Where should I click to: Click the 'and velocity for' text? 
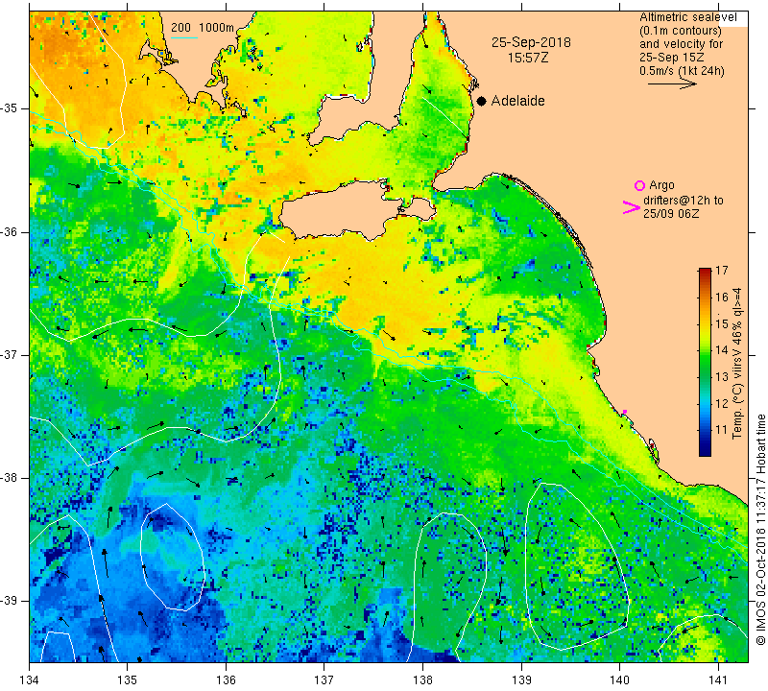tap(682, 44)
